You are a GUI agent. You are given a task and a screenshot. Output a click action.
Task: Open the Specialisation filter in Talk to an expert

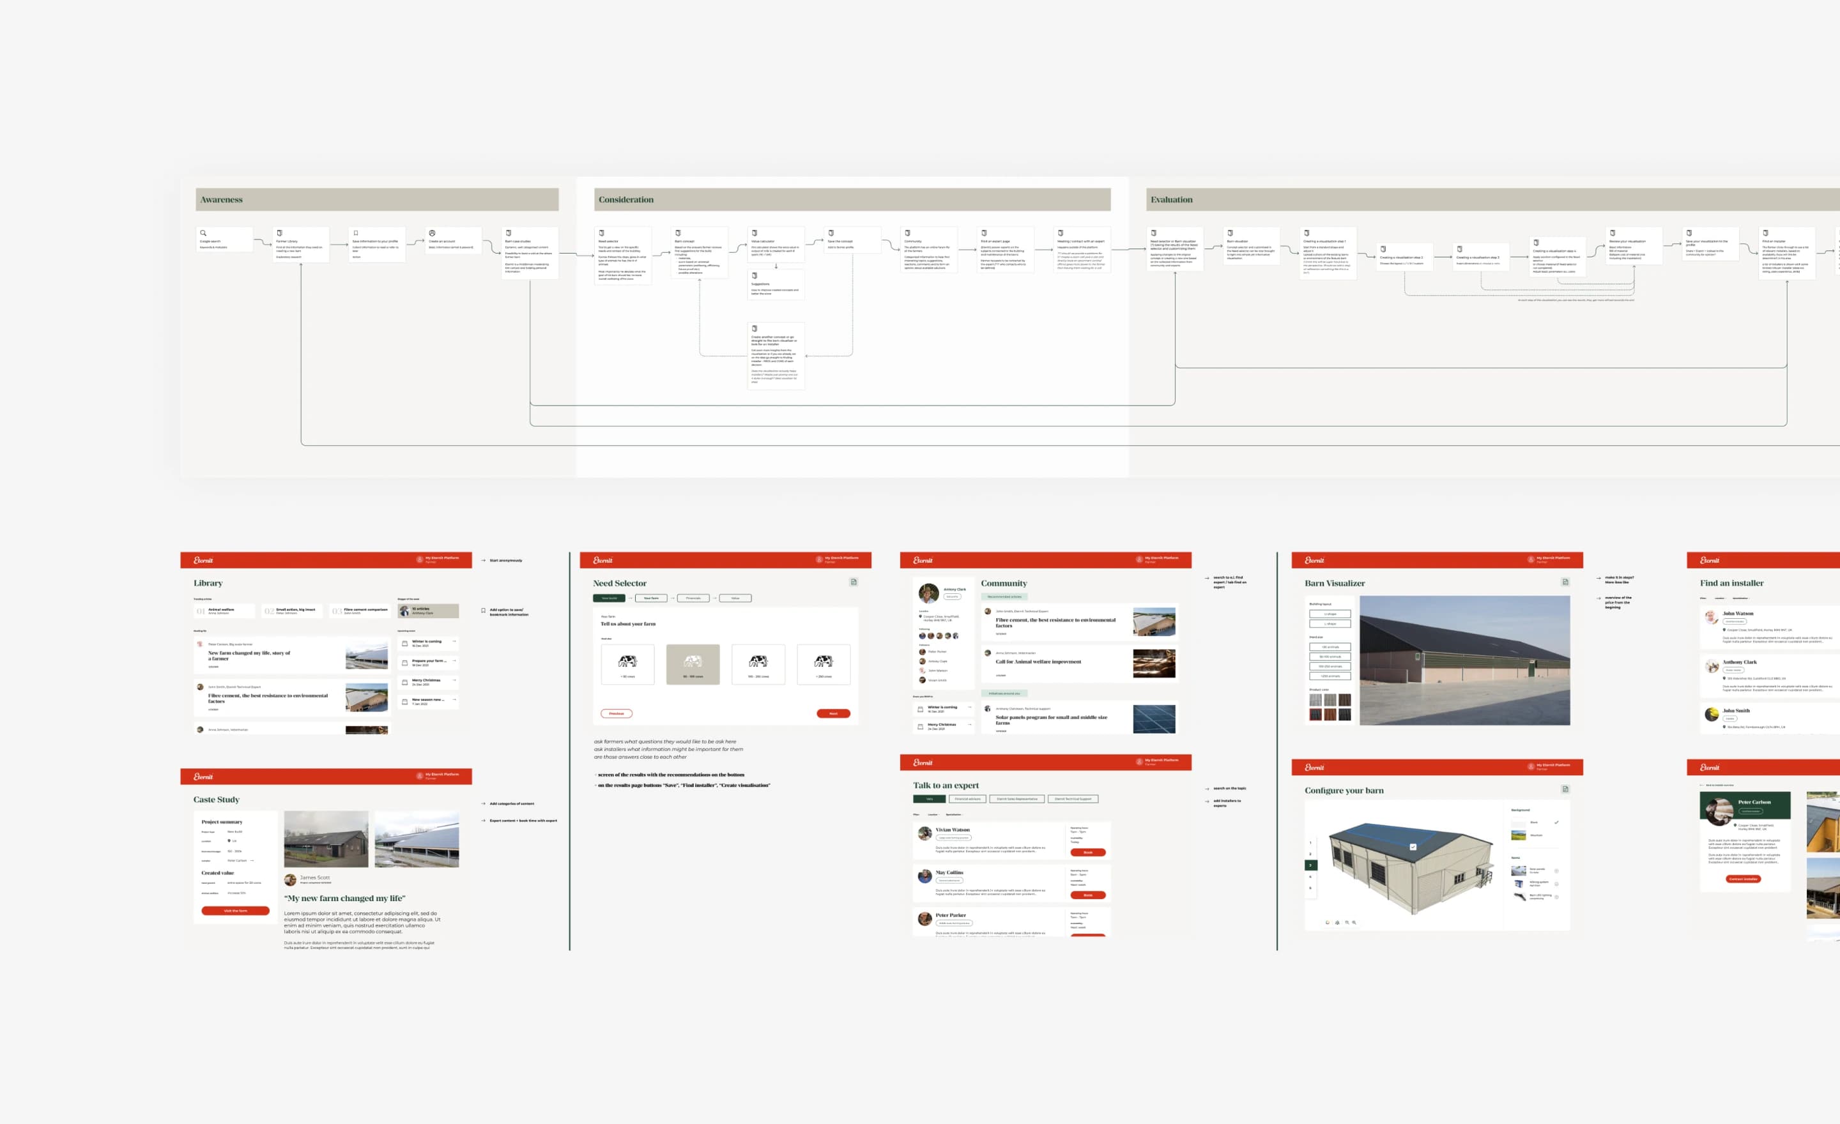click(x=954, y=815)
